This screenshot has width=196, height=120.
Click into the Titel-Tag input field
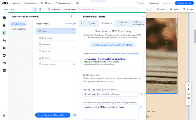coord(110,94)
